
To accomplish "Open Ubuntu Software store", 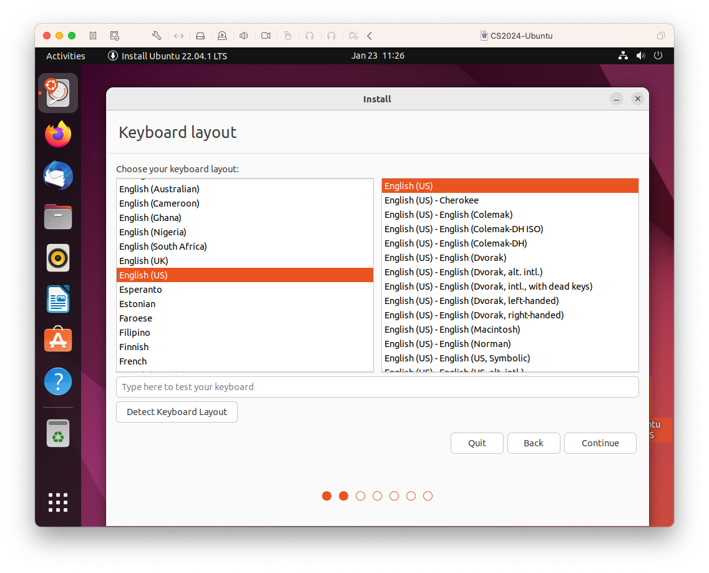I will [58, 340].
